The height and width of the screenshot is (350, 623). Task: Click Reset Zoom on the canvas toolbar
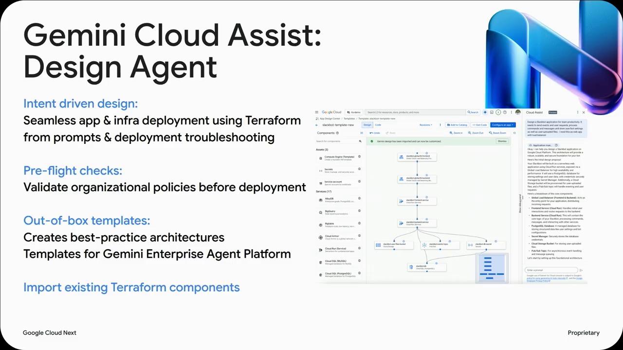(497, 133)
